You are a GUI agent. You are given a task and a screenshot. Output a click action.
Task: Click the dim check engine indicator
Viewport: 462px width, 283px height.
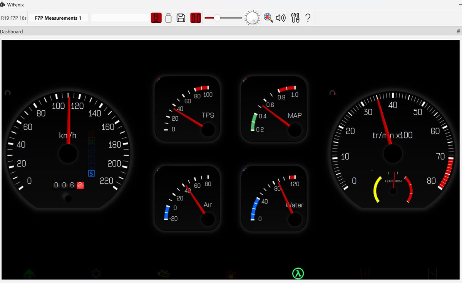pos(164,274)
